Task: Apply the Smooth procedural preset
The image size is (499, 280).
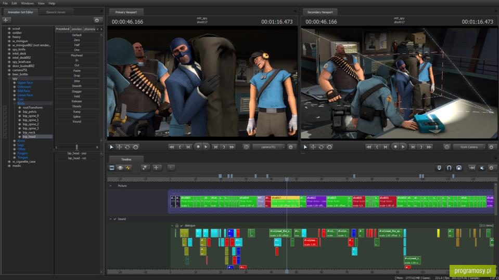Action: tap(76, 86)
